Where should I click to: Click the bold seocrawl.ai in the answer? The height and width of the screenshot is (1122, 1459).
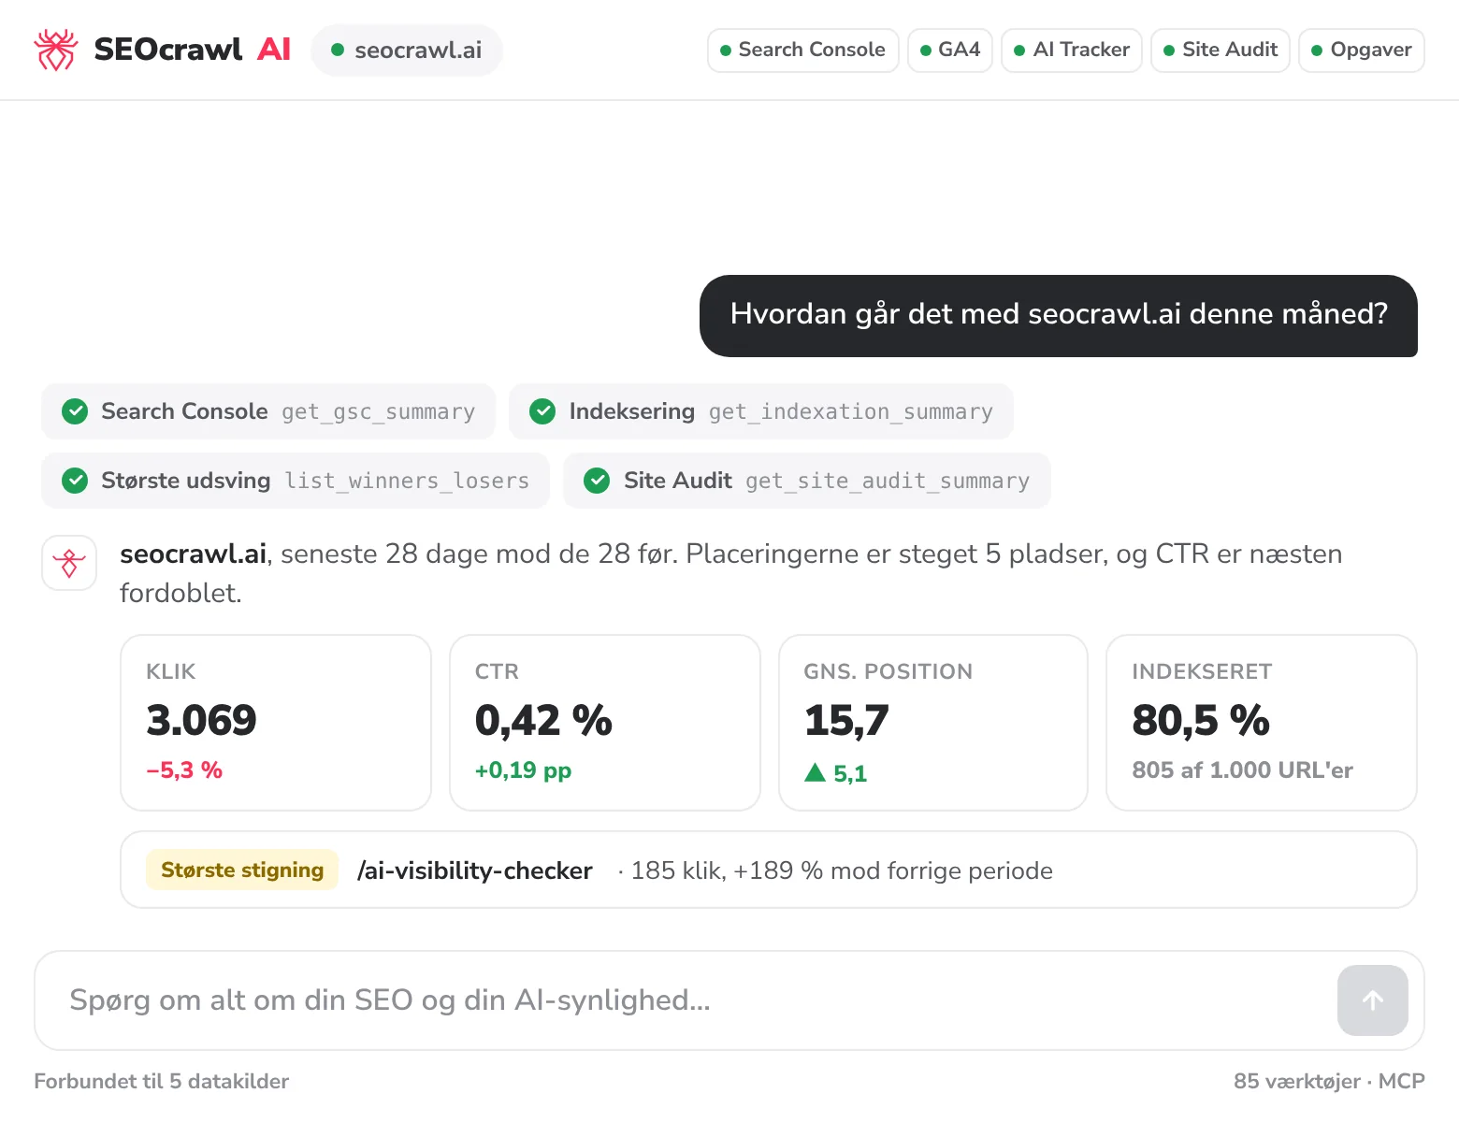click(x=194, y=554)
